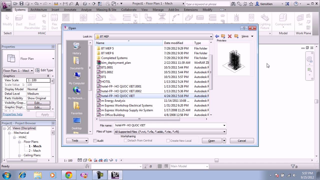Screen dimensions: 320x180
Task: Open the Floor Plan: 1 - Mech instance dropdown
Action: (32, 71)
